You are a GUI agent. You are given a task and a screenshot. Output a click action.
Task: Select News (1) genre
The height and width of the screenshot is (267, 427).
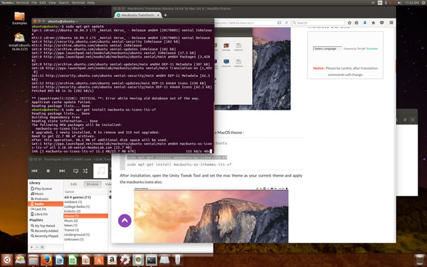pyautogui.click(x=86, y=225)
